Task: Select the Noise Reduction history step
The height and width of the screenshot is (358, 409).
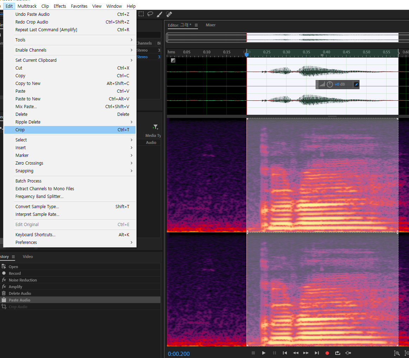Action: (80, 280)
